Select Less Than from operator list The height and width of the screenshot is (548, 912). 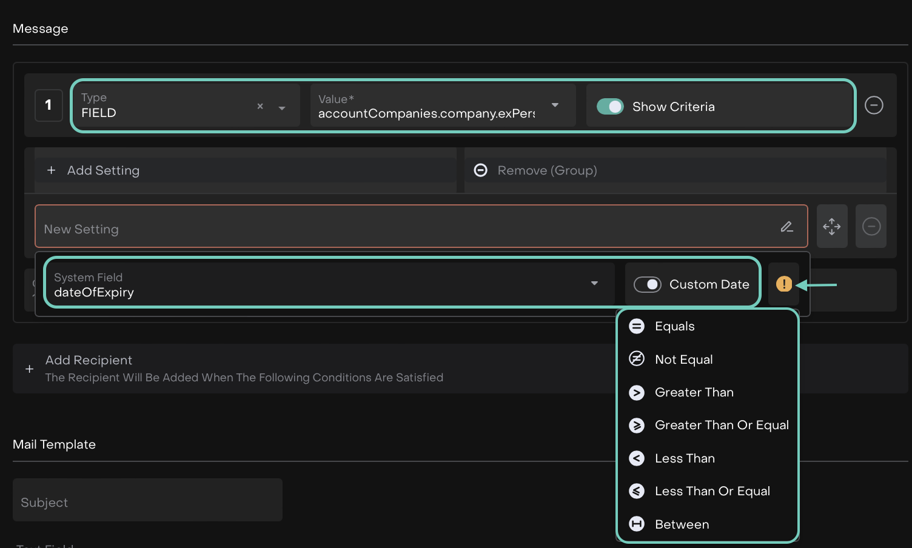(x=685, y=458)
